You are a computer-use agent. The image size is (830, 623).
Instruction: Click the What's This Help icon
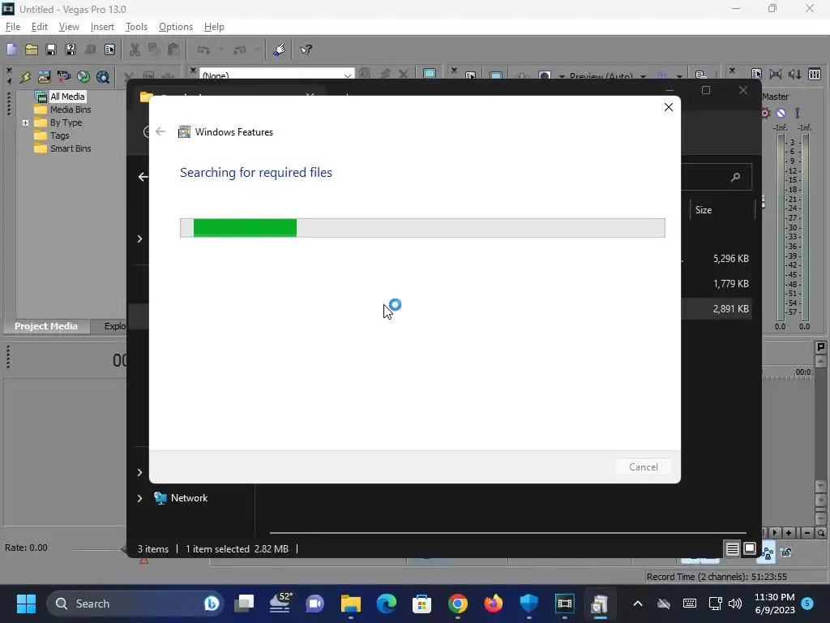pyautogui.click(x=306, y=49)
